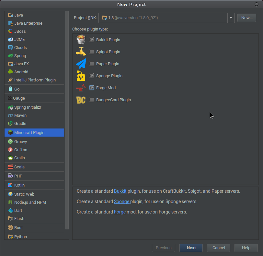
Task: Click the Spigot faucet icon
Action: click(81, 52)
